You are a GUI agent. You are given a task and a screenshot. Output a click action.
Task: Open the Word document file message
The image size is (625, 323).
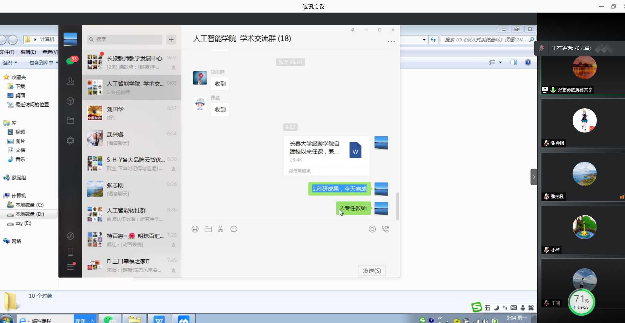tap(327, 156)
